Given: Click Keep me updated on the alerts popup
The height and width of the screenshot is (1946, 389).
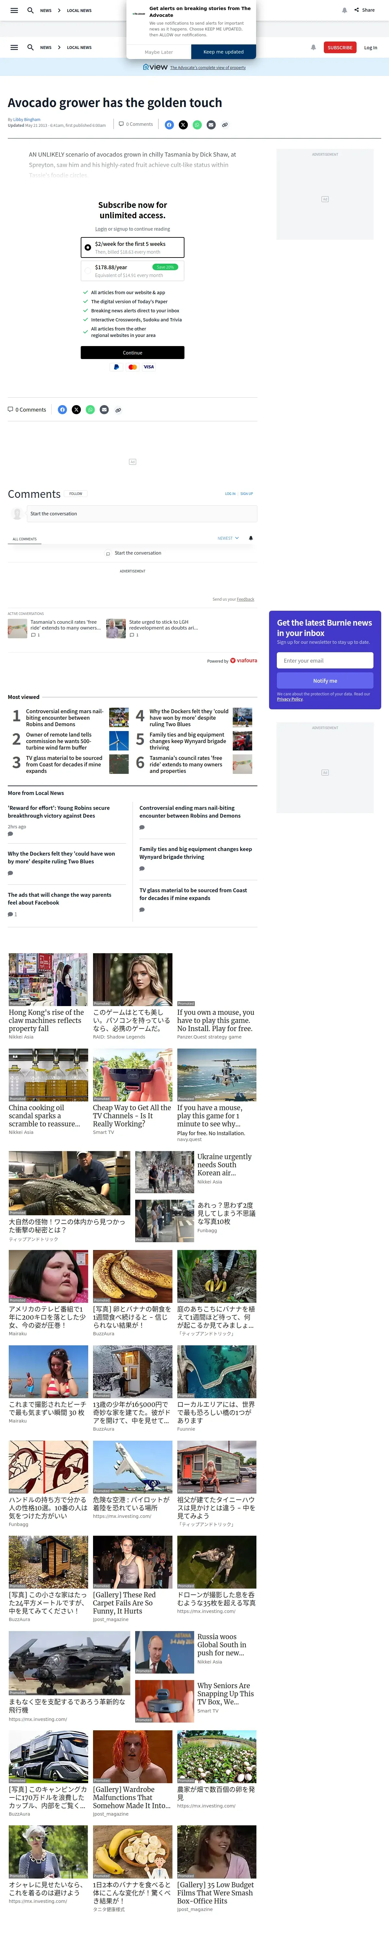Looking at the screenshot, I should coord(224,52).
